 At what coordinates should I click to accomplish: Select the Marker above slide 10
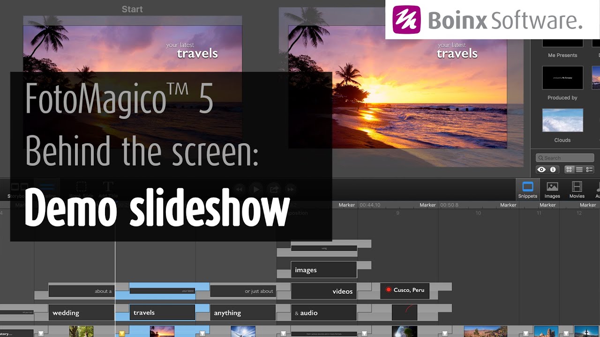(508, 205)
